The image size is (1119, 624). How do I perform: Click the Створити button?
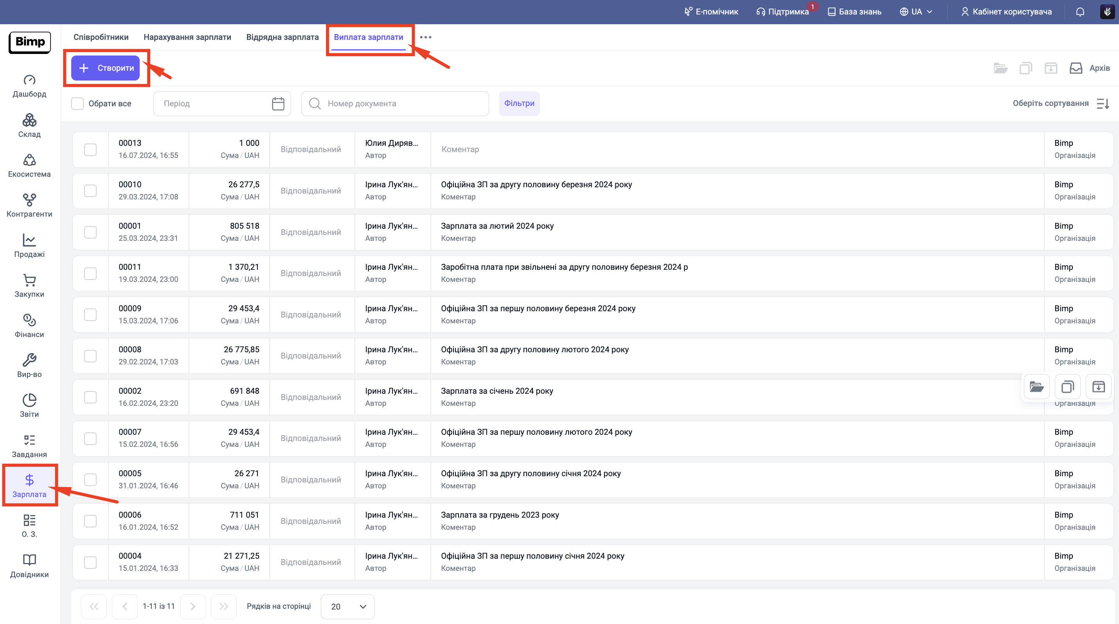106,68
